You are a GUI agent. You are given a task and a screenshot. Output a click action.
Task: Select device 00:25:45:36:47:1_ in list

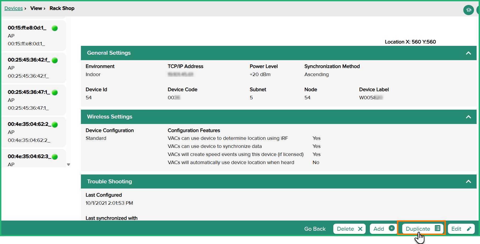coord(29,100)
